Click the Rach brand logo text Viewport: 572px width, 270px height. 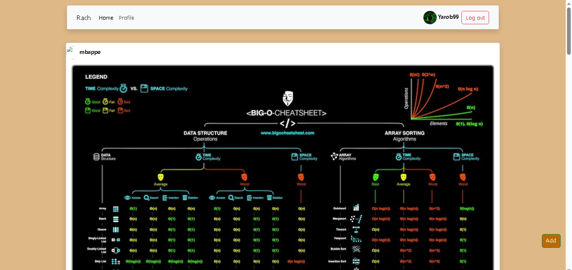83,18
